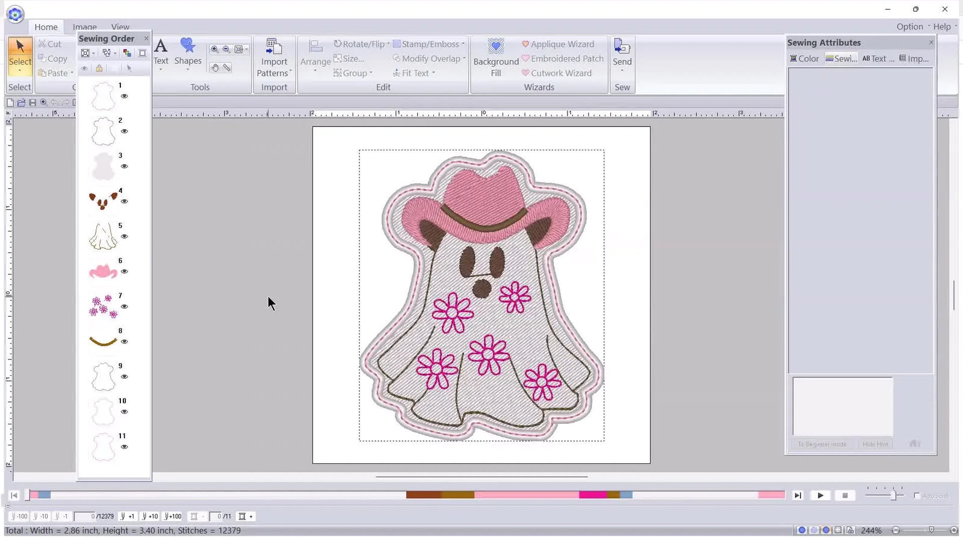Open the Stamp/Emboss dropdown
Image resolution: width=963 pixels, height=541 pixels.
point(429,44)
